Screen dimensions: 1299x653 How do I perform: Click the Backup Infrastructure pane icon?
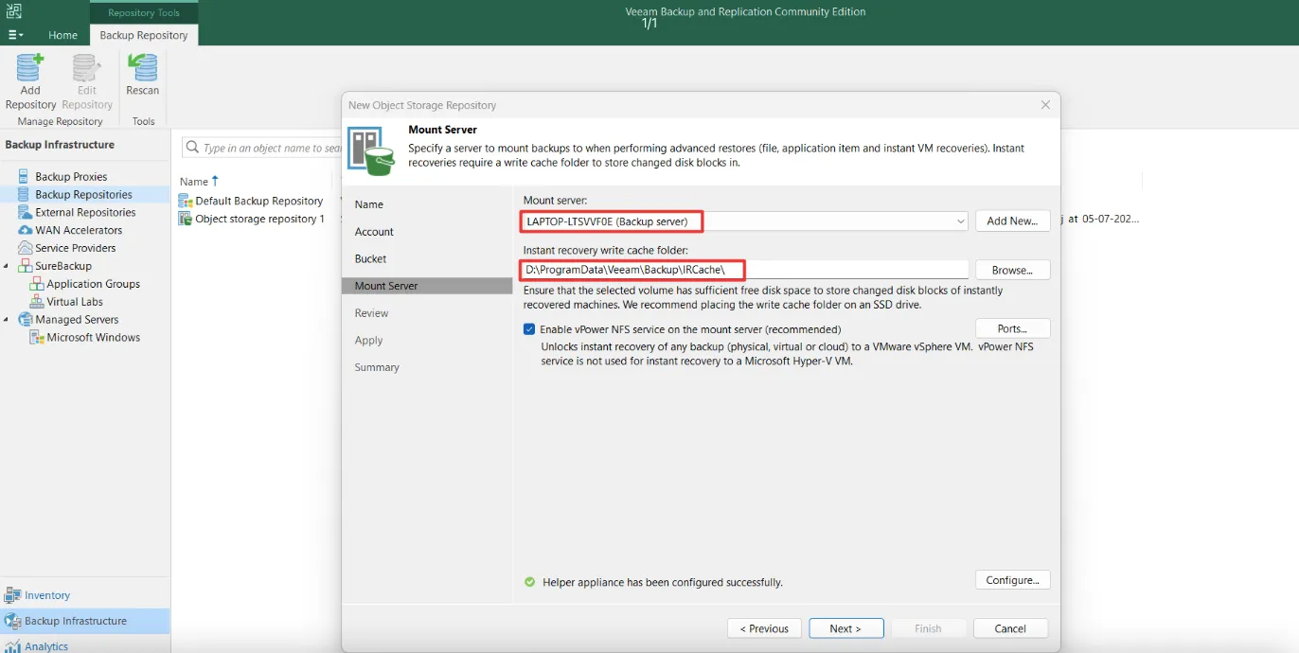click(x=12, y=621)
